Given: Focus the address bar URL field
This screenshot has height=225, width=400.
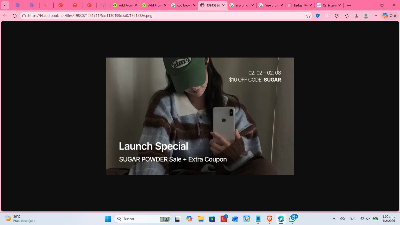Looking at the screenshot, I should tap(165, 16).
